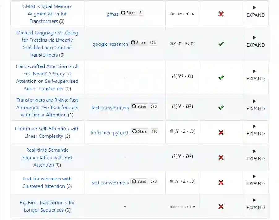Open the linformer-pytorch repository link
The image size is (279, 220).
pyautogui.click(x=110, y=133)
